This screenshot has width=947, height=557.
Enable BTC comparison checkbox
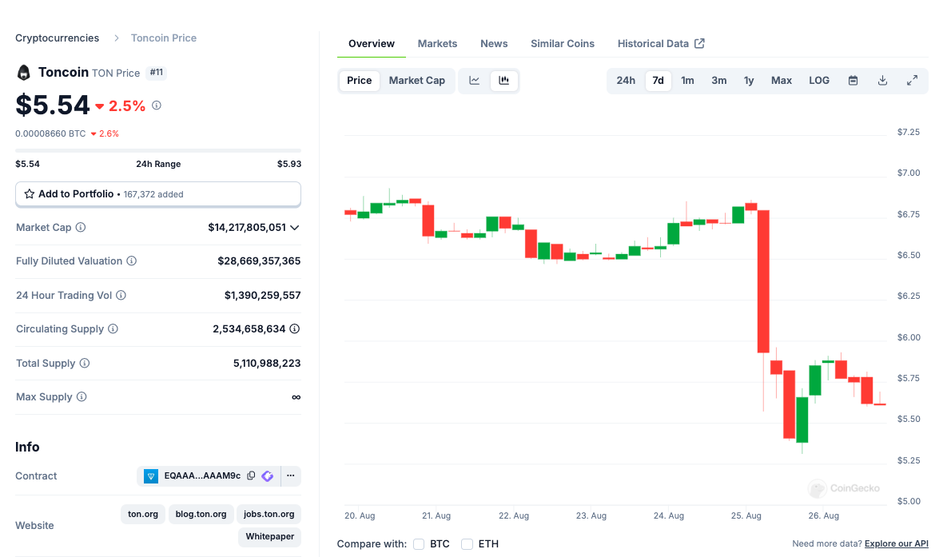click(419, 543)
